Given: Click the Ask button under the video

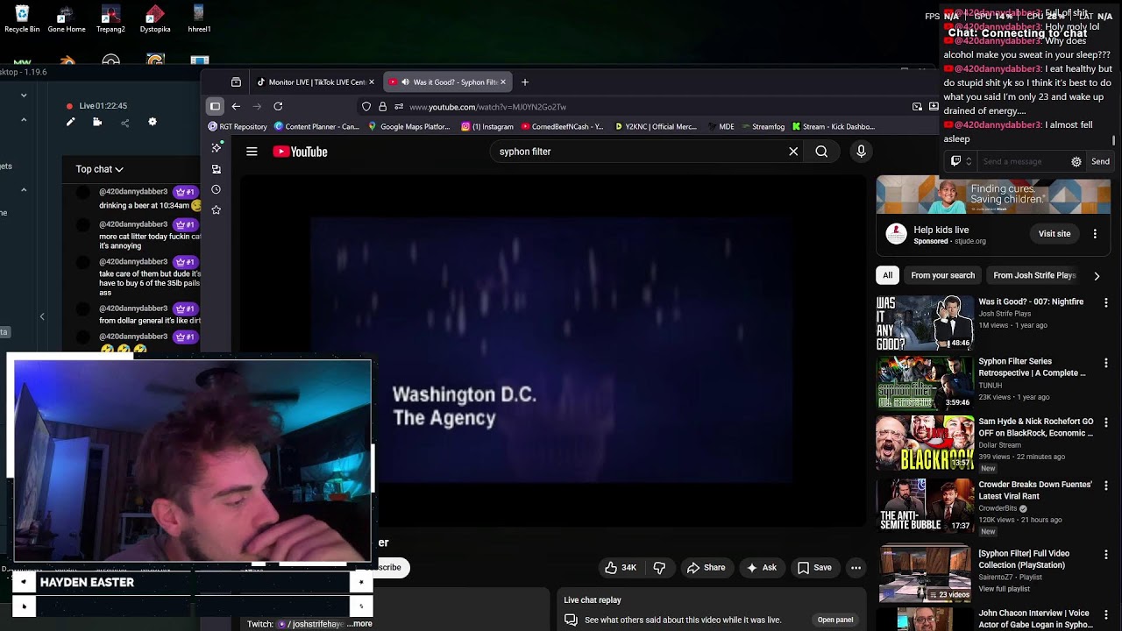Looking at the screenshot, I should [x=761, y=568].
